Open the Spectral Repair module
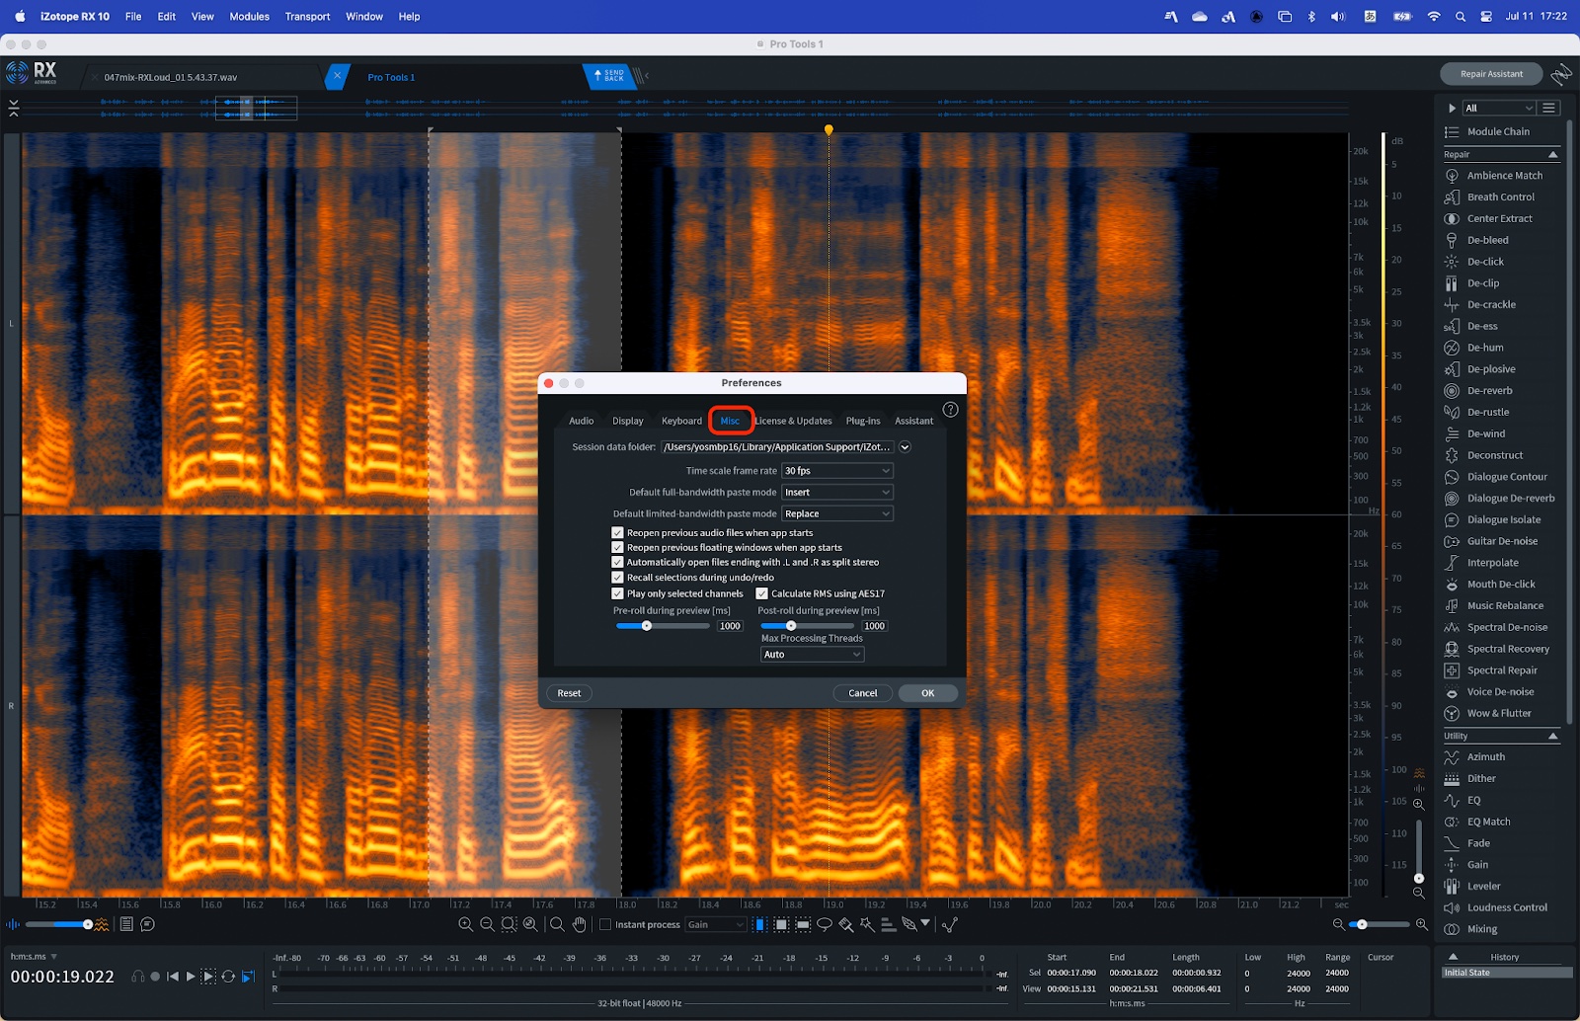Image resolution: width=1580 pixels, height=1021 pixels. (1502, 670)
